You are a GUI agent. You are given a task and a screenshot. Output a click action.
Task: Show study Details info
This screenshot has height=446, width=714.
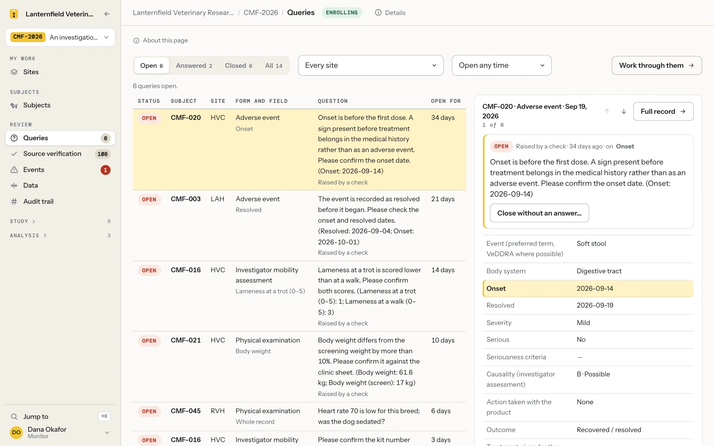click(390, 13)
